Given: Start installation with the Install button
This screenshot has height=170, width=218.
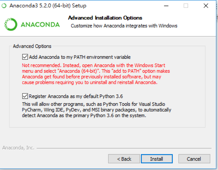Looking at the screenshot, I should pyautogui.click(x=157, y=159).
